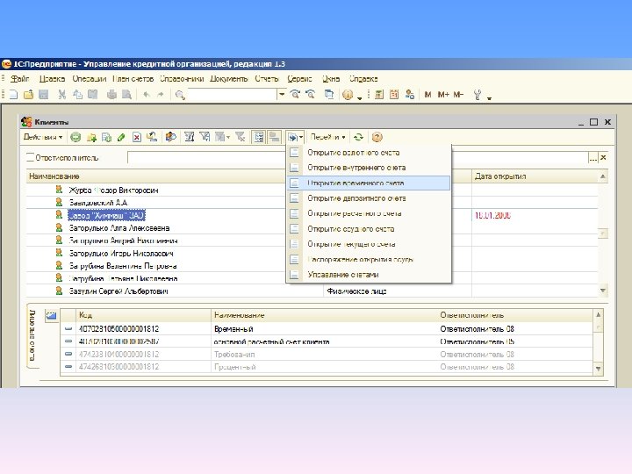Clear filter field with its X button
Image resolution: width=632 pixels, height=474 pixels.
[x=603, y=158]
